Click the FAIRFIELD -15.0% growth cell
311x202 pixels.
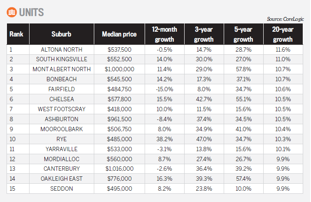coord(164,89)
